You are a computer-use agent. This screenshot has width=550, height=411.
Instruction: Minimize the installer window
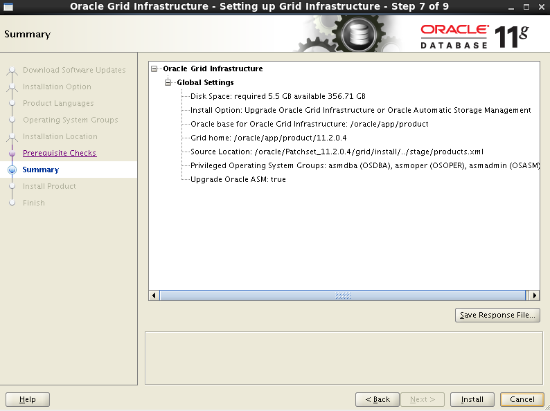[511, 7]
